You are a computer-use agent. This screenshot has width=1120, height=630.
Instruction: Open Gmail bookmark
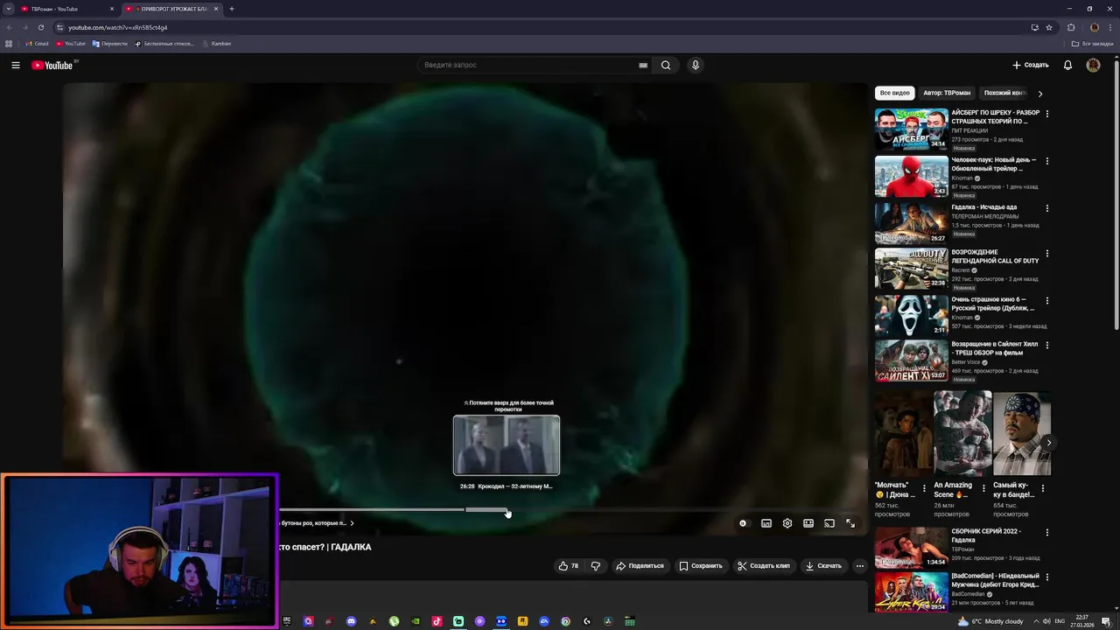[37, 44]
